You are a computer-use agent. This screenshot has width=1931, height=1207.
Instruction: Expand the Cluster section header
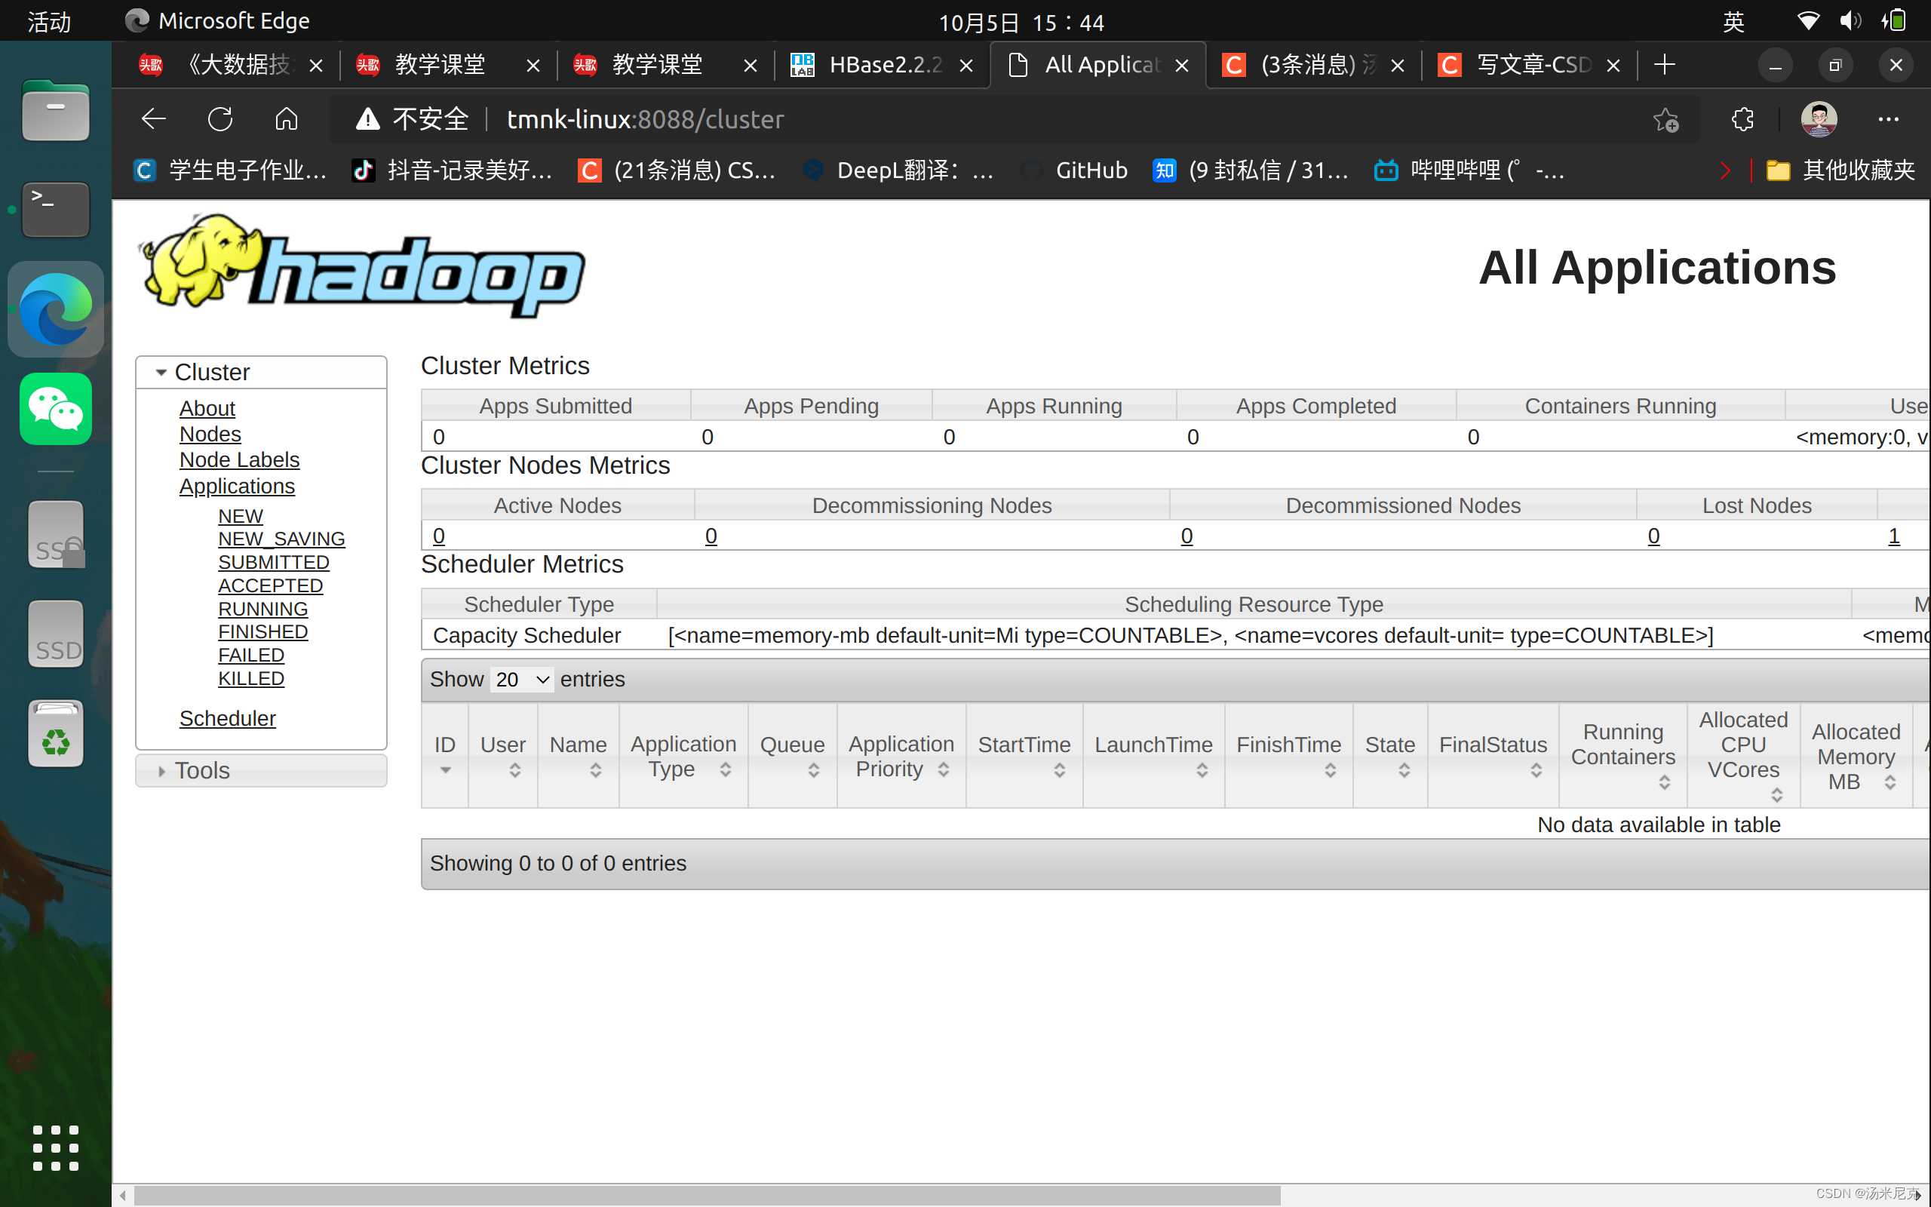[x=213, y=371]
